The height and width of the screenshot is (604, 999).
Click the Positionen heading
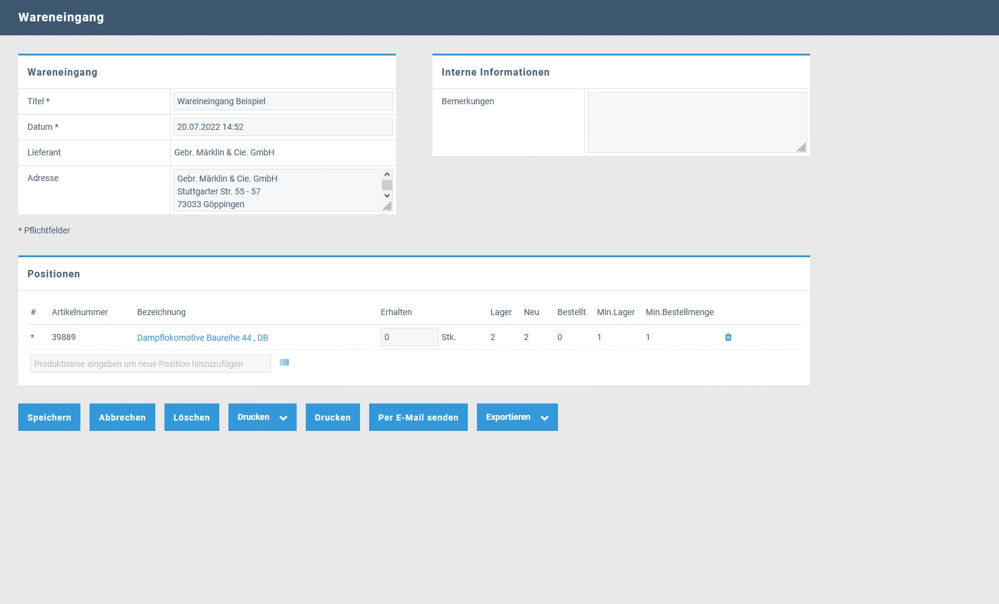[54, 274]
